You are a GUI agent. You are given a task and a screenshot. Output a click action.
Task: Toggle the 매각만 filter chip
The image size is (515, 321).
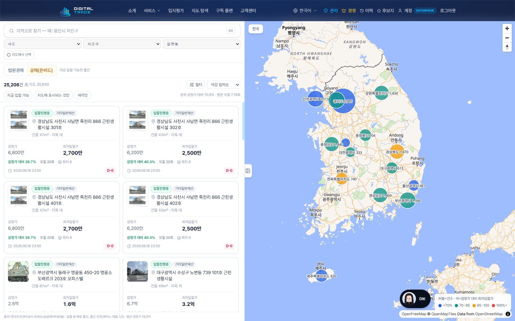click(83, 95)
